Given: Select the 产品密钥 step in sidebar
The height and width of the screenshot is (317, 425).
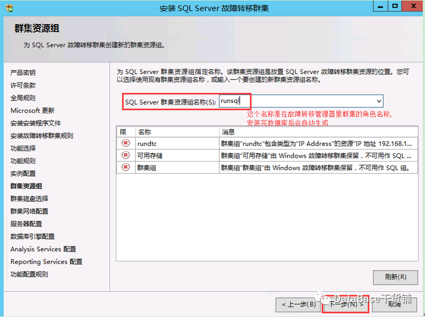Looking at the screenshot, I should point(23,73).
